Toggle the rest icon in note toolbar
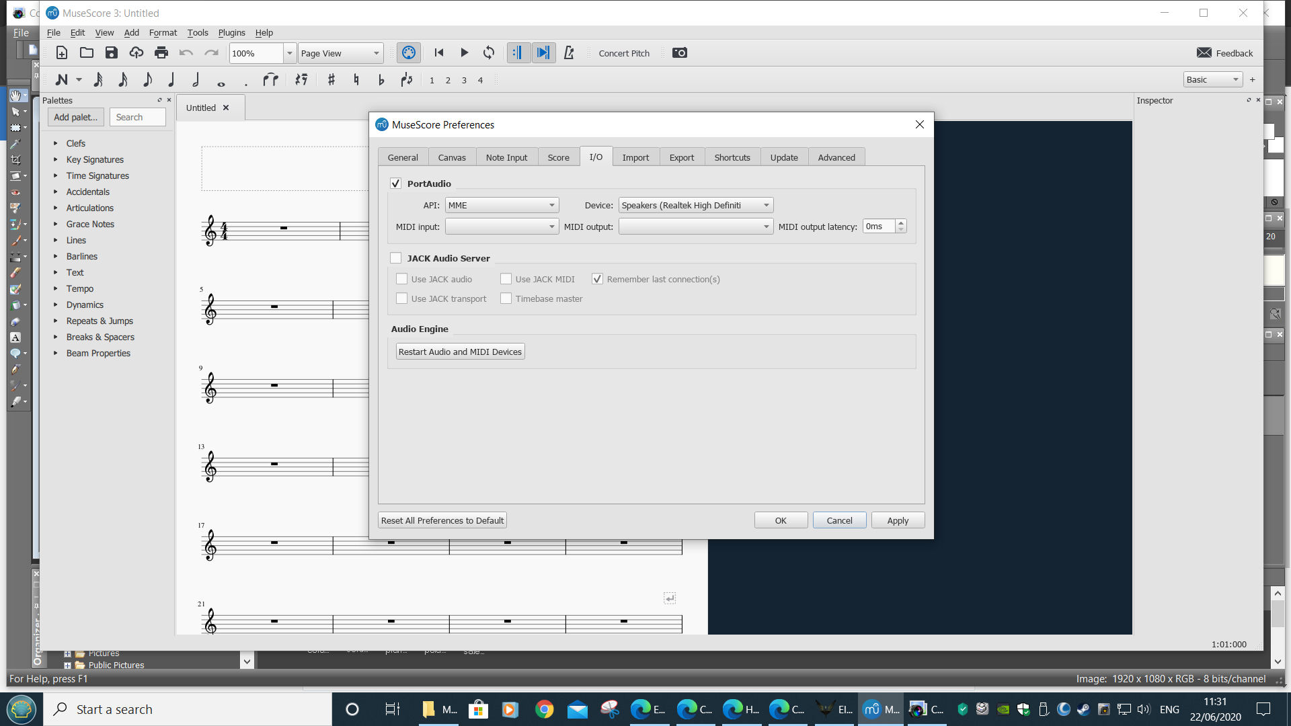 pyautogui.click(x=301, y=80)
